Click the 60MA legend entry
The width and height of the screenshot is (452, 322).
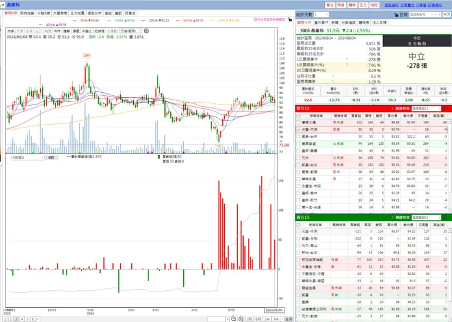(x=194, y=20)
